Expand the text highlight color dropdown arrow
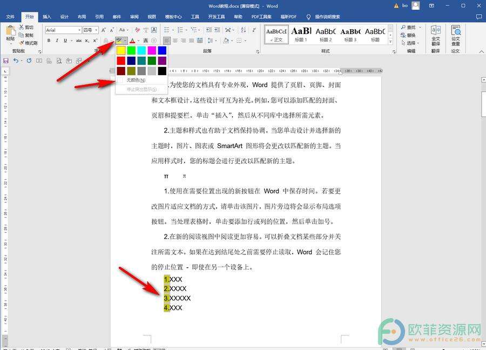Screen dimensions: 486x350 [125, 41]
